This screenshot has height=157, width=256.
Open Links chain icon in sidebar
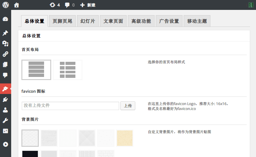coord(5,54)
